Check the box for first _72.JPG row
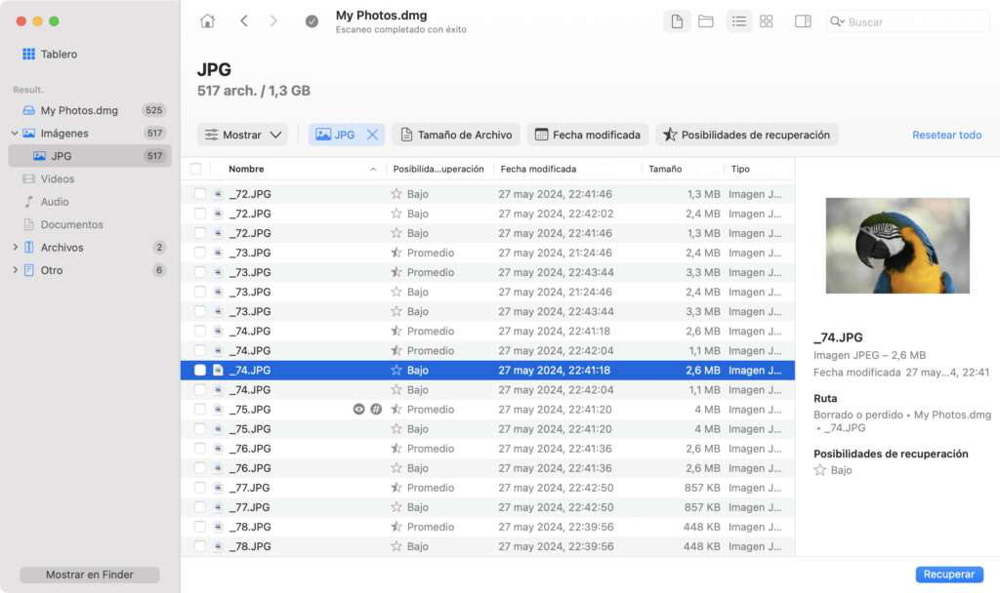Screen dimensions: 1000x593 click(x=200, y=194)
